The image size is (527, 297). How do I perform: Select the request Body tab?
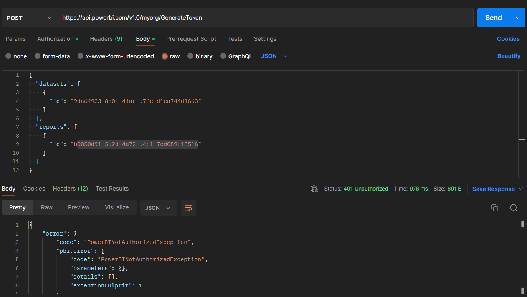[x=145, y=39]
